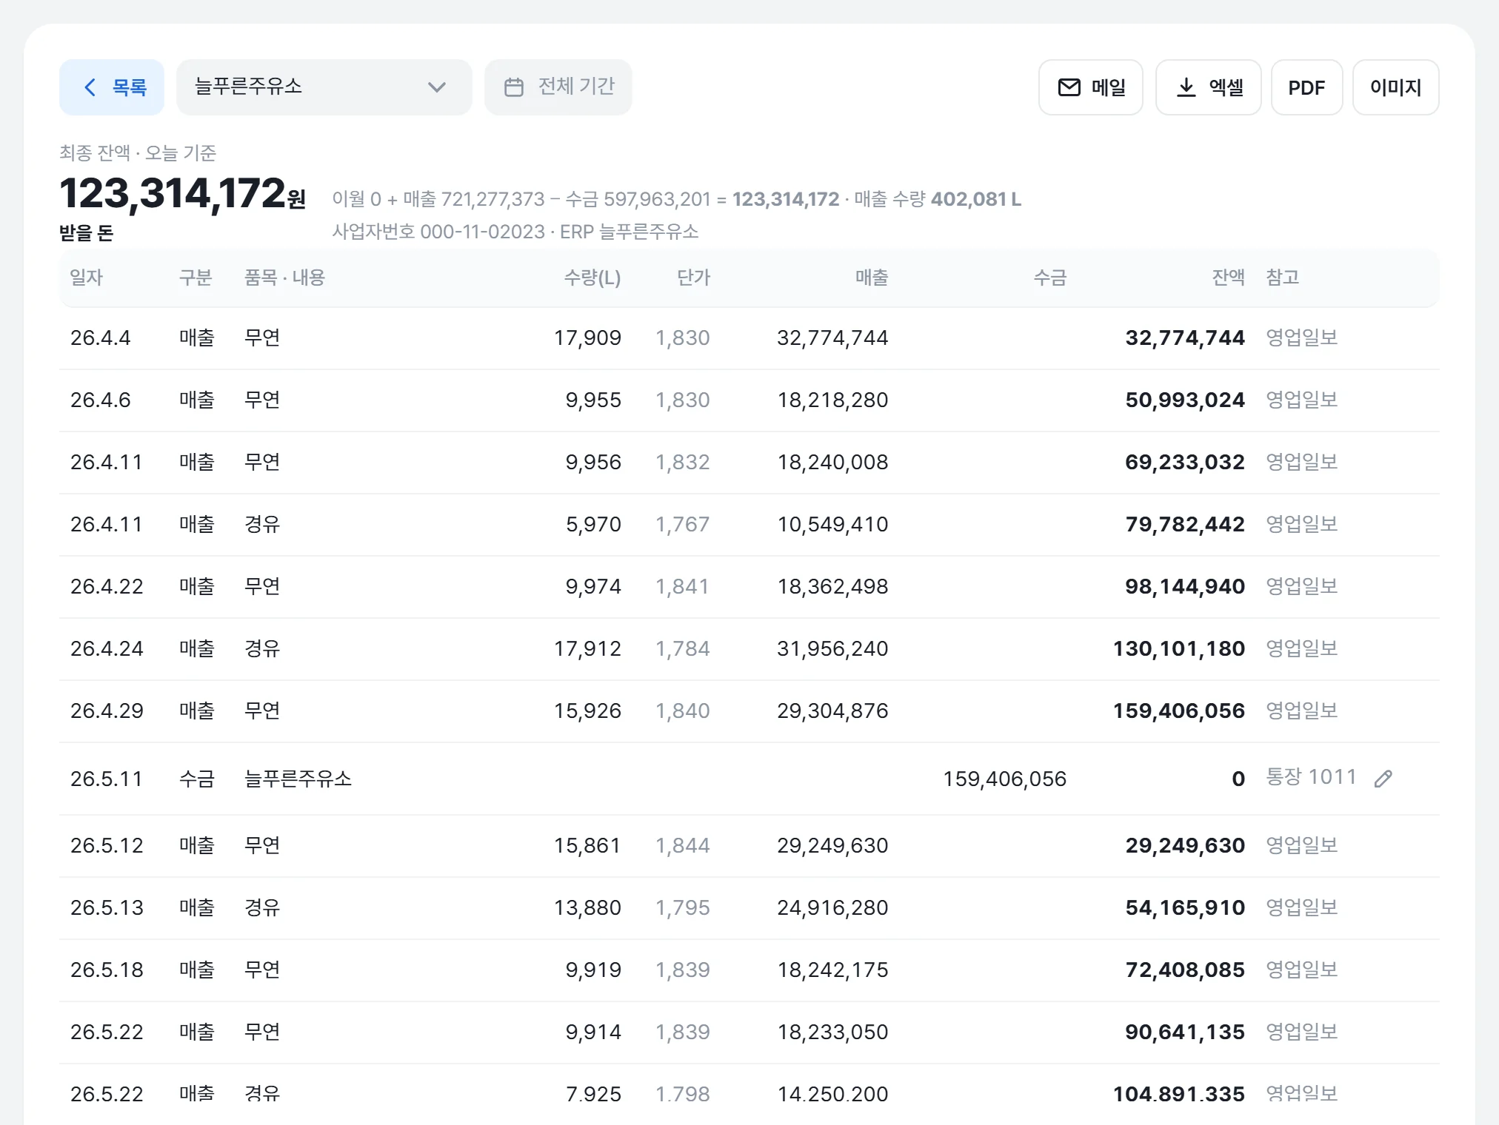Select the 26.4.6 date cell

coord(101,400)
